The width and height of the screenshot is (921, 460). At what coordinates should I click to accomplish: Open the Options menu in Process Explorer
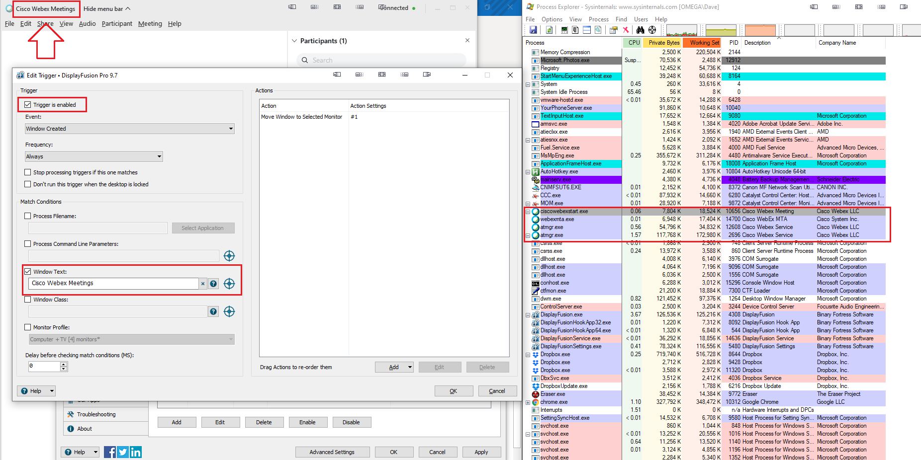point(552,19)
